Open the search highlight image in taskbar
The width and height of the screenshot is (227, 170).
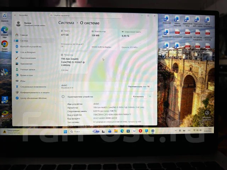point(96,131)
